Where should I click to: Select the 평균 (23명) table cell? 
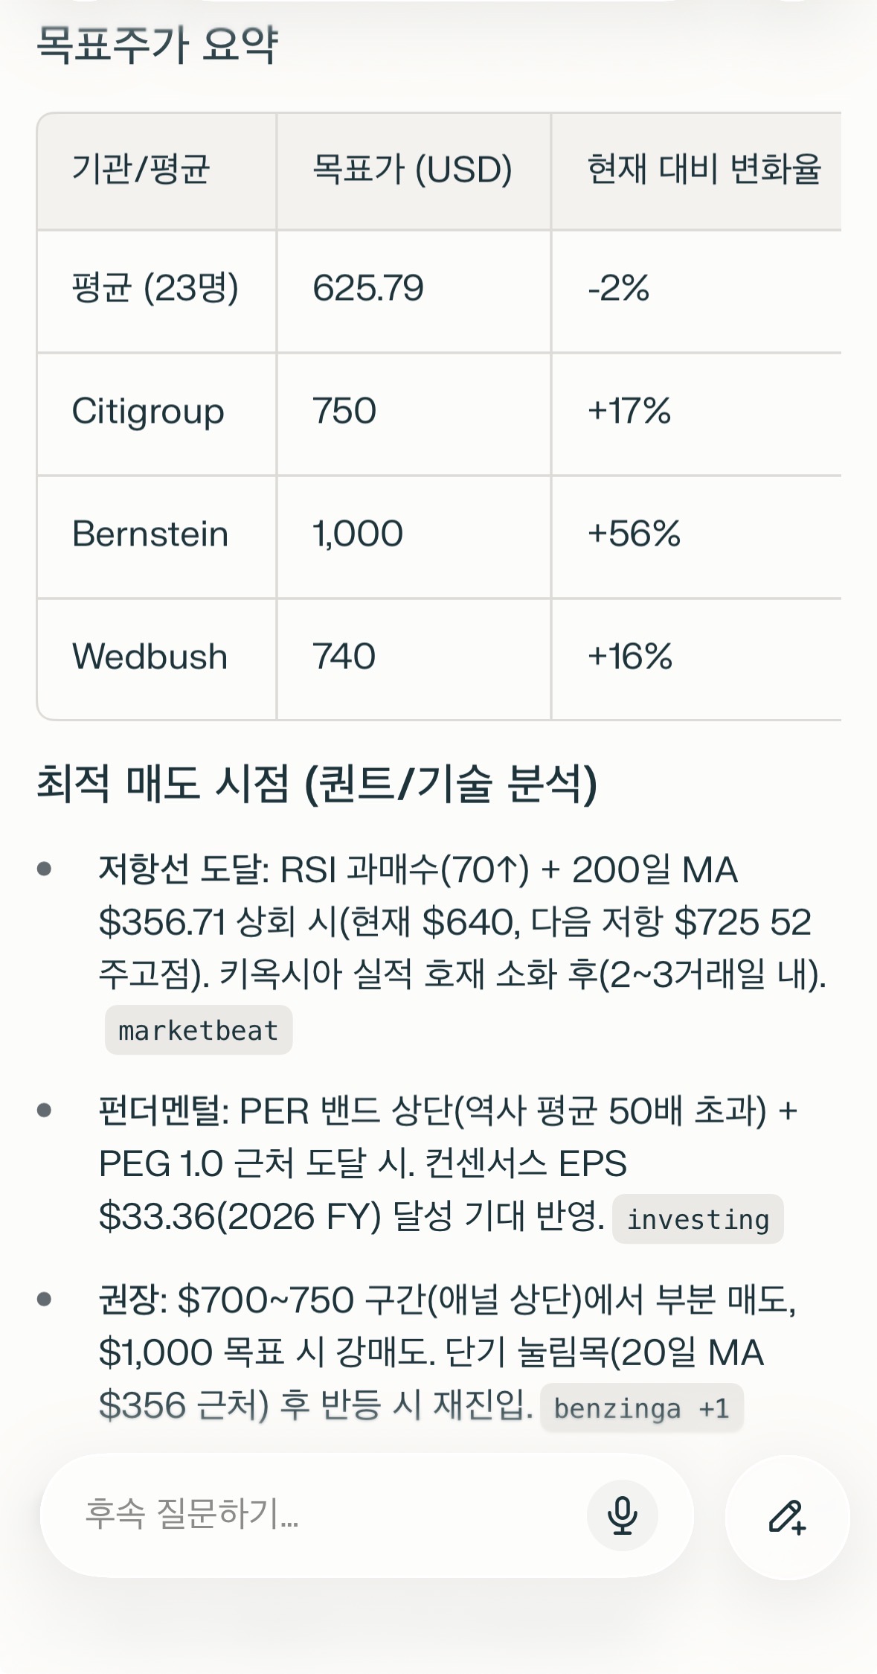coord(155,289)
